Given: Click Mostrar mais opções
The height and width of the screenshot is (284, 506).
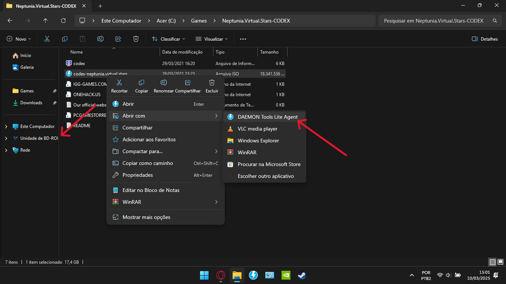Looking at the screenshot, I should coord(165,217).
